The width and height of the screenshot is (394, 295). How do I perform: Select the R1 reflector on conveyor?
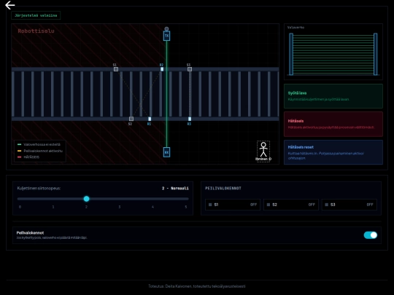pos(150,119)
